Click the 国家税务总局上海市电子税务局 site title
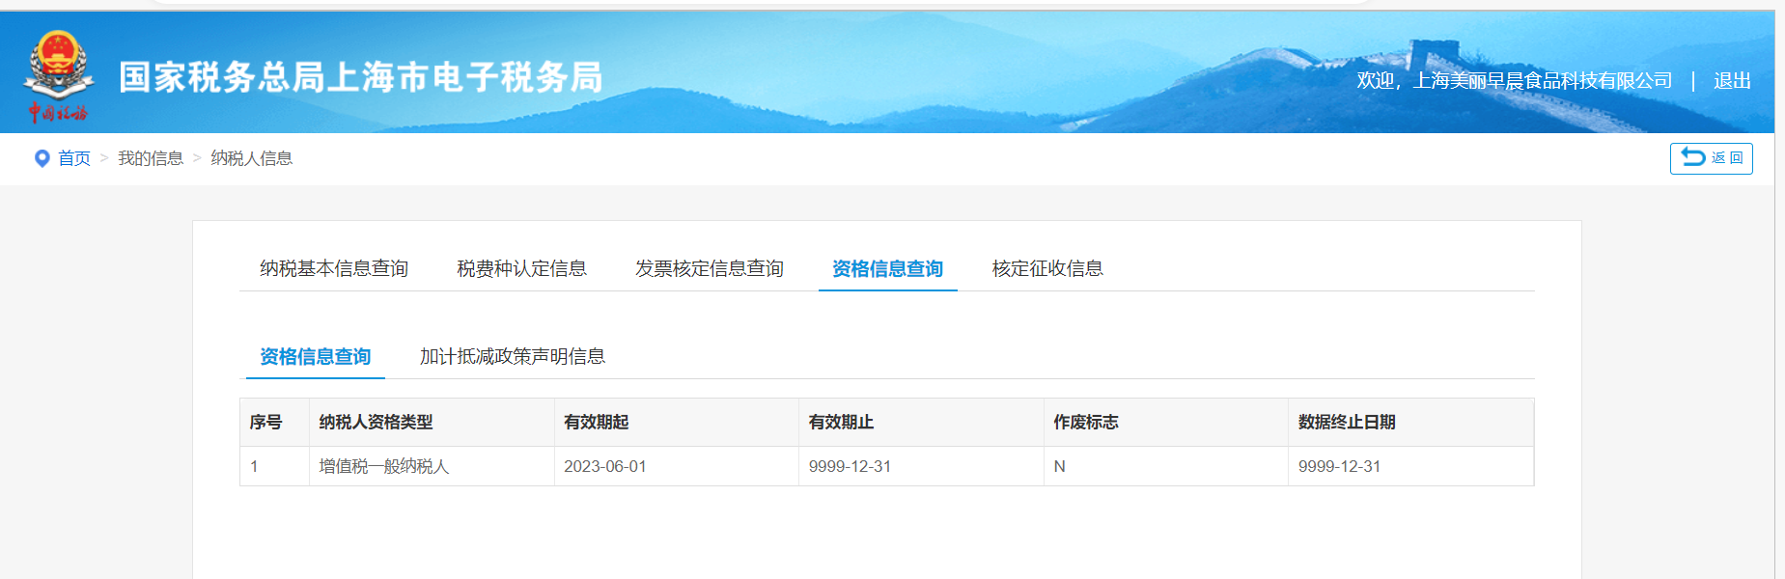The height and width of the screenshot is (579, 1785). (361, 77)
